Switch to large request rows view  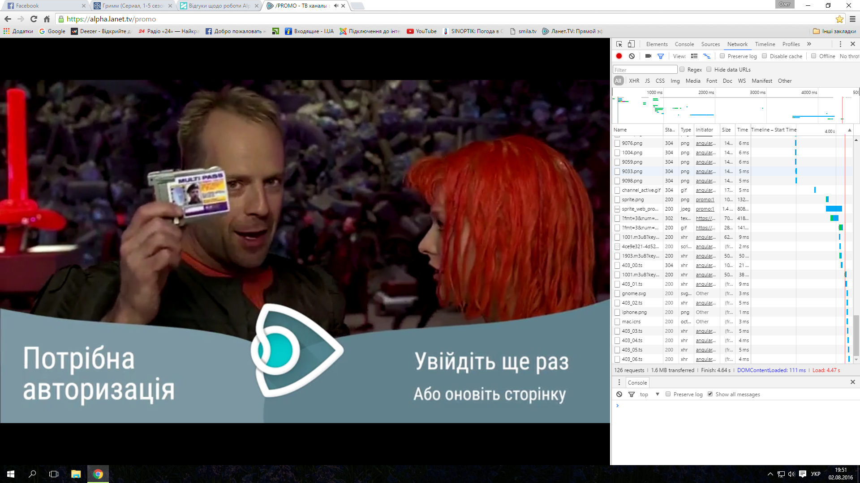(694, 56)
